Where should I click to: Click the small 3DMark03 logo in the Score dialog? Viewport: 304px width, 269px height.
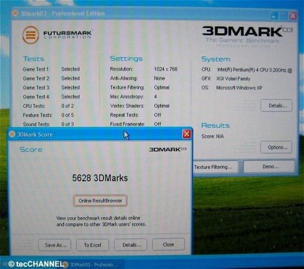[168, 150]
